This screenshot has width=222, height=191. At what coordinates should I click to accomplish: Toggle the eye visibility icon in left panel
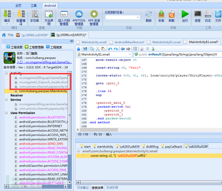(x=72, y=41)
